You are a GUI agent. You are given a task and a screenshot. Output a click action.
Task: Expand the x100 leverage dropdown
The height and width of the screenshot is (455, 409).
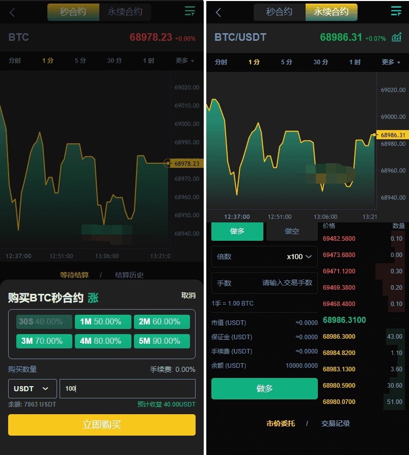299,257
